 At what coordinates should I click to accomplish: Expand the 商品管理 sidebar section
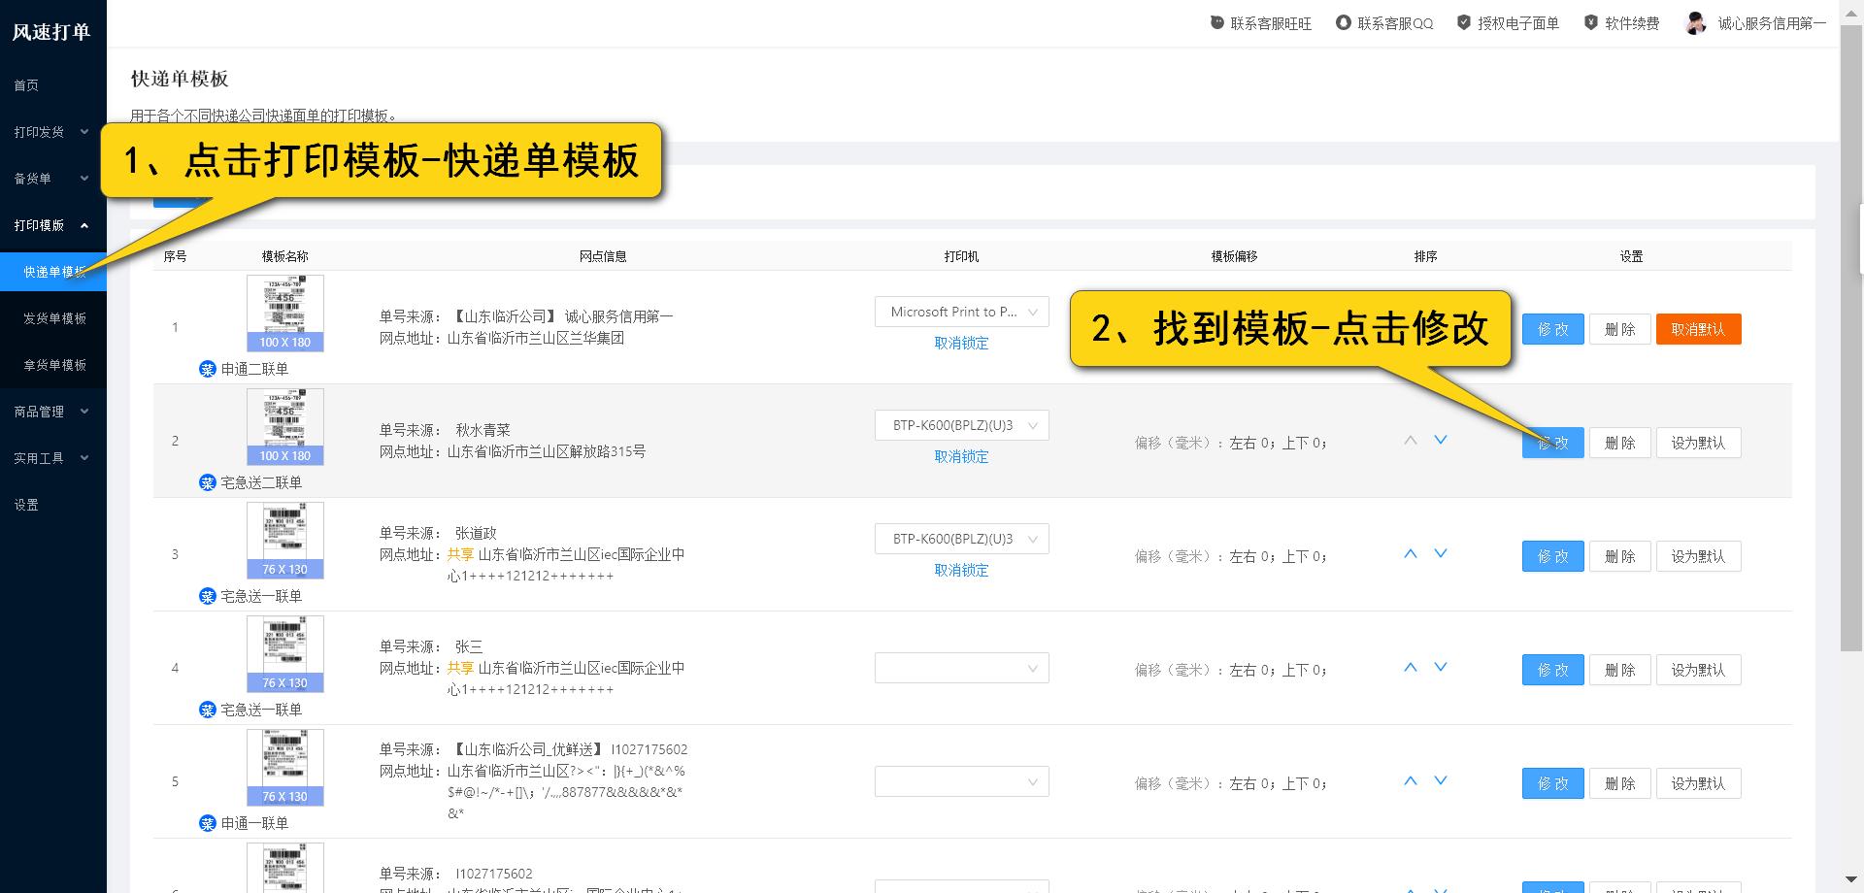pos(50,411)
